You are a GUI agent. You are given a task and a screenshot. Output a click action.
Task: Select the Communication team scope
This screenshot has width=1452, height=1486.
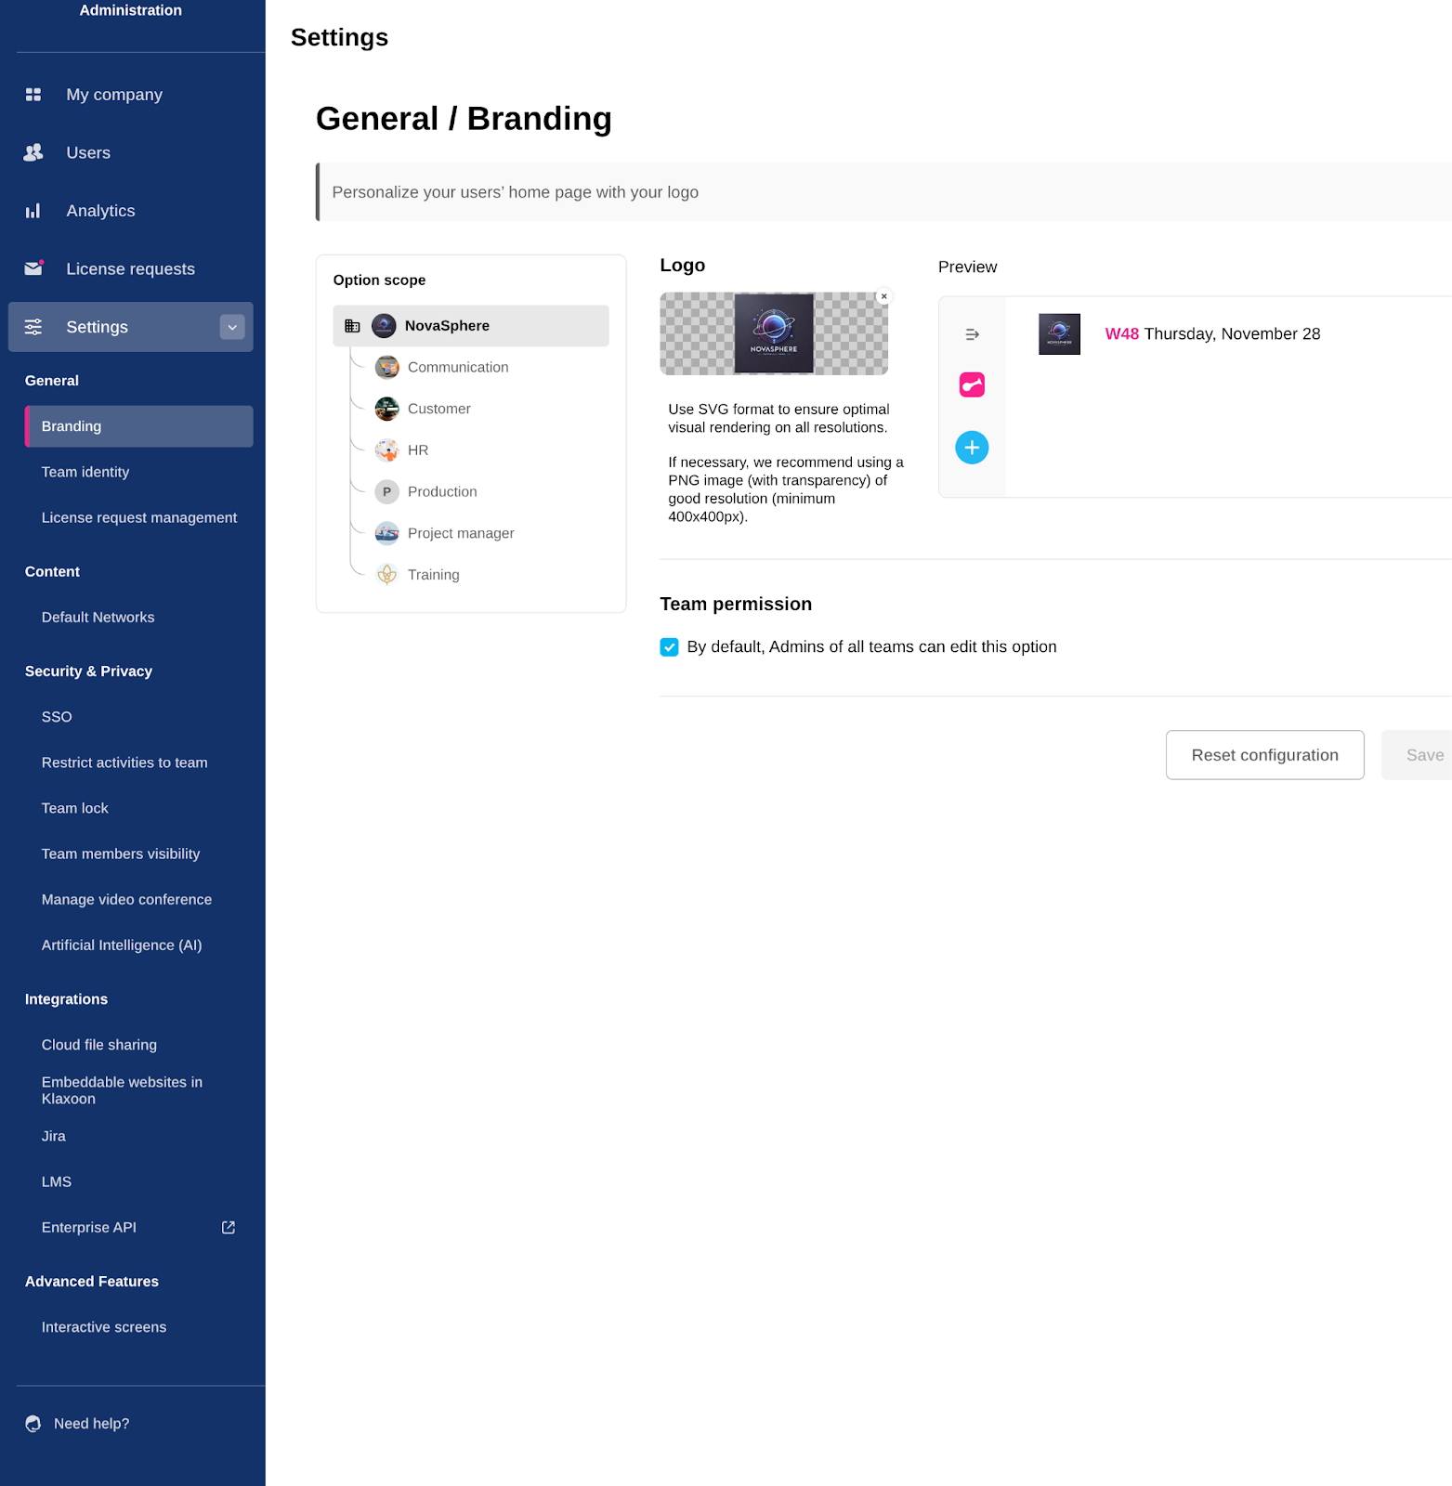click(x=457, y=368)
